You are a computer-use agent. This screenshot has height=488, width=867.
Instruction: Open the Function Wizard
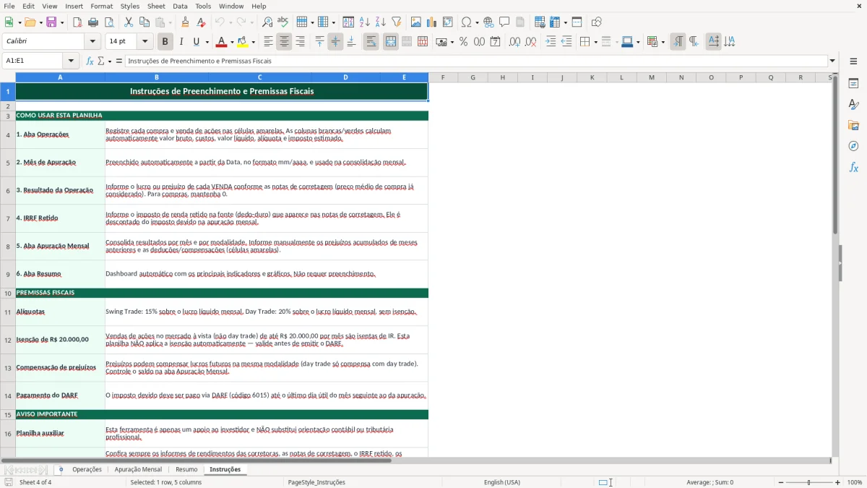90,61
